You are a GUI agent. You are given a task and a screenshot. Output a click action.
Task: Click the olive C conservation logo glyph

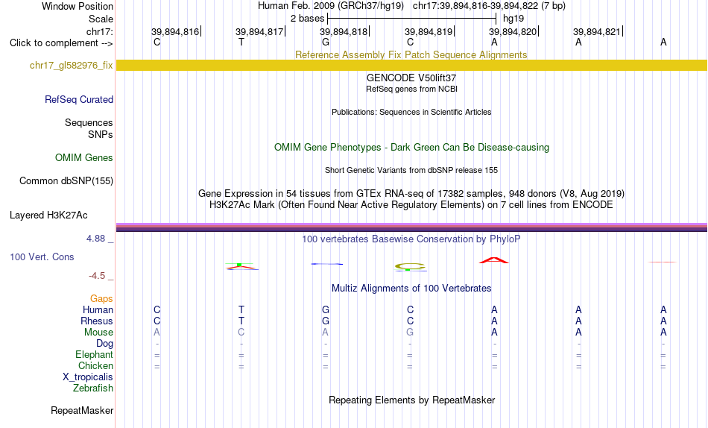pos(410,267)
